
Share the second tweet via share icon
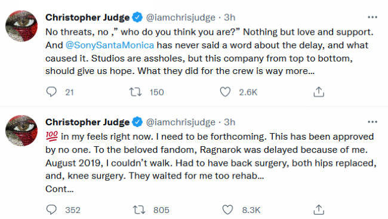click(319, 209)
